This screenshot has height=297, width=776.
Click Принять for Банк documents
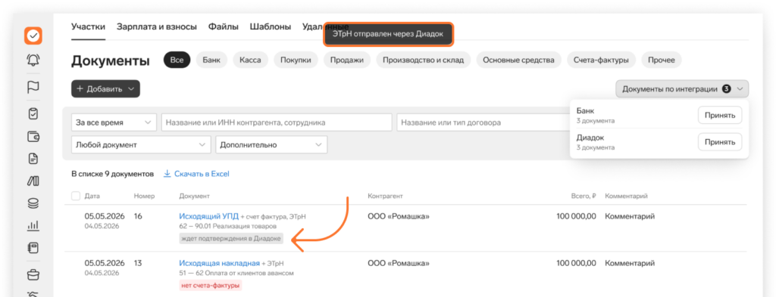[x=720, y=115]
